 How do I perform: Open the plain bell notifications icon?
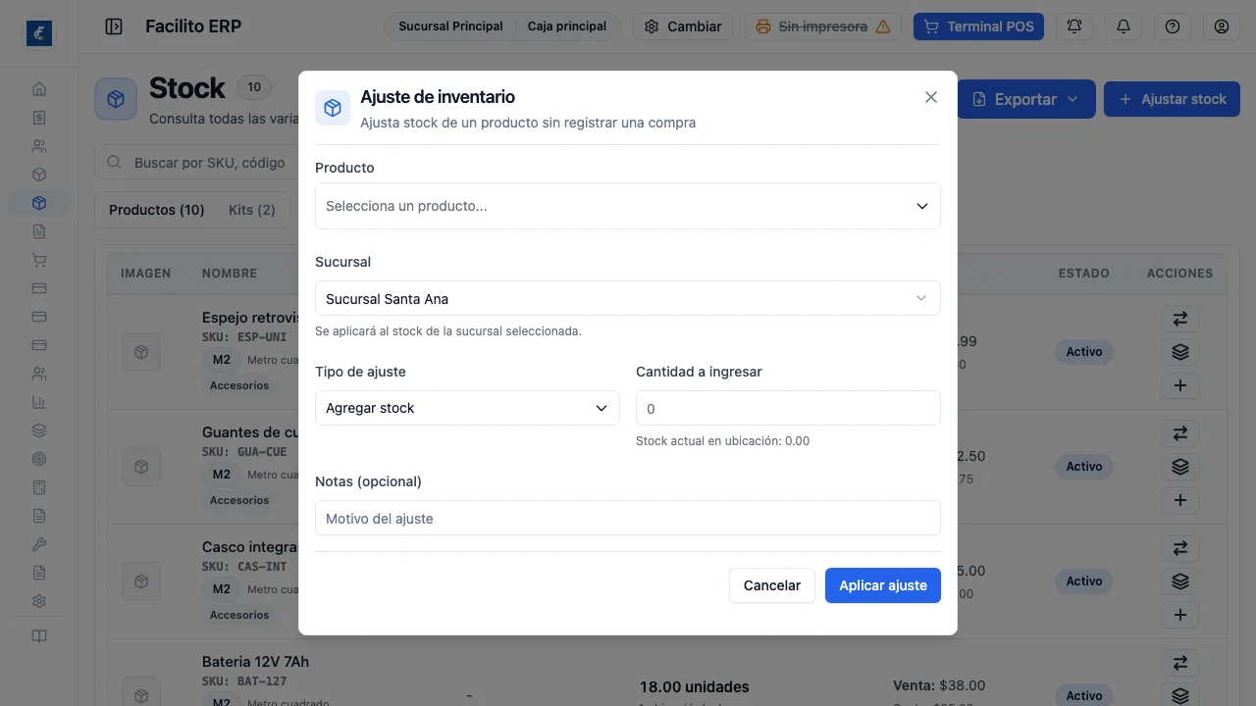click(x=1124, y=26)
